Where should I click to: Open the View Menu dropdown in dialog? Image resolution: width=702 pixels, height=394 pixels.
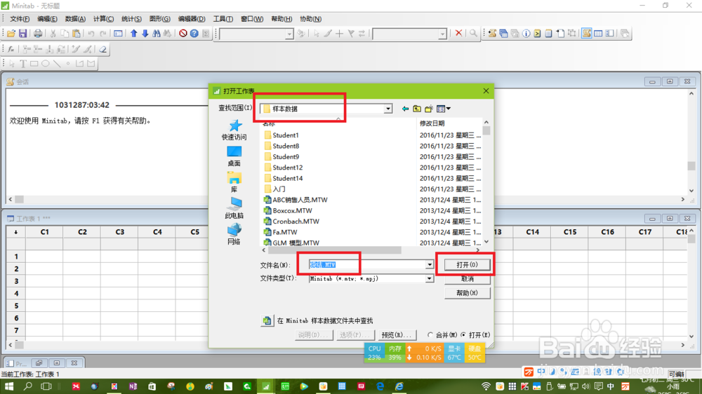tap(443, 109)
